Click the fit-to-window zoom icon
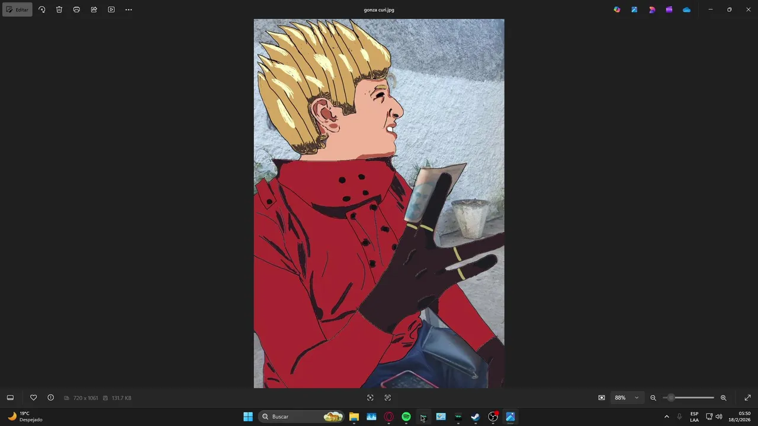This screenshot has height=426, width=758. tap(602, 398)
